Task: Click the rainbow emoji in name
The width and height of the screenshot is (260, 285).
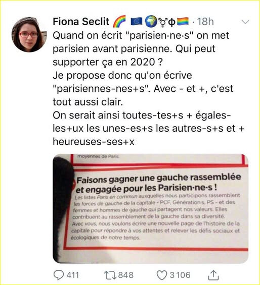Action: coord(119,22)
